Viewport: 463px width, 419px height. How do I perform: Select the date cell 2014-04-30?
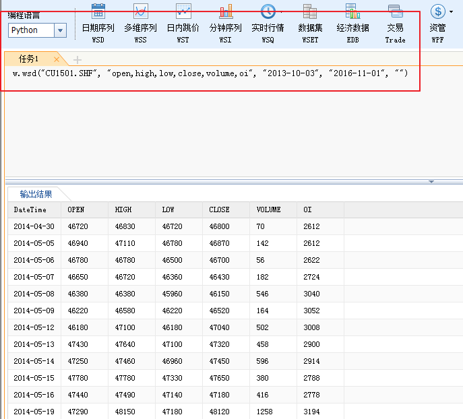click(x=34, y=226)
